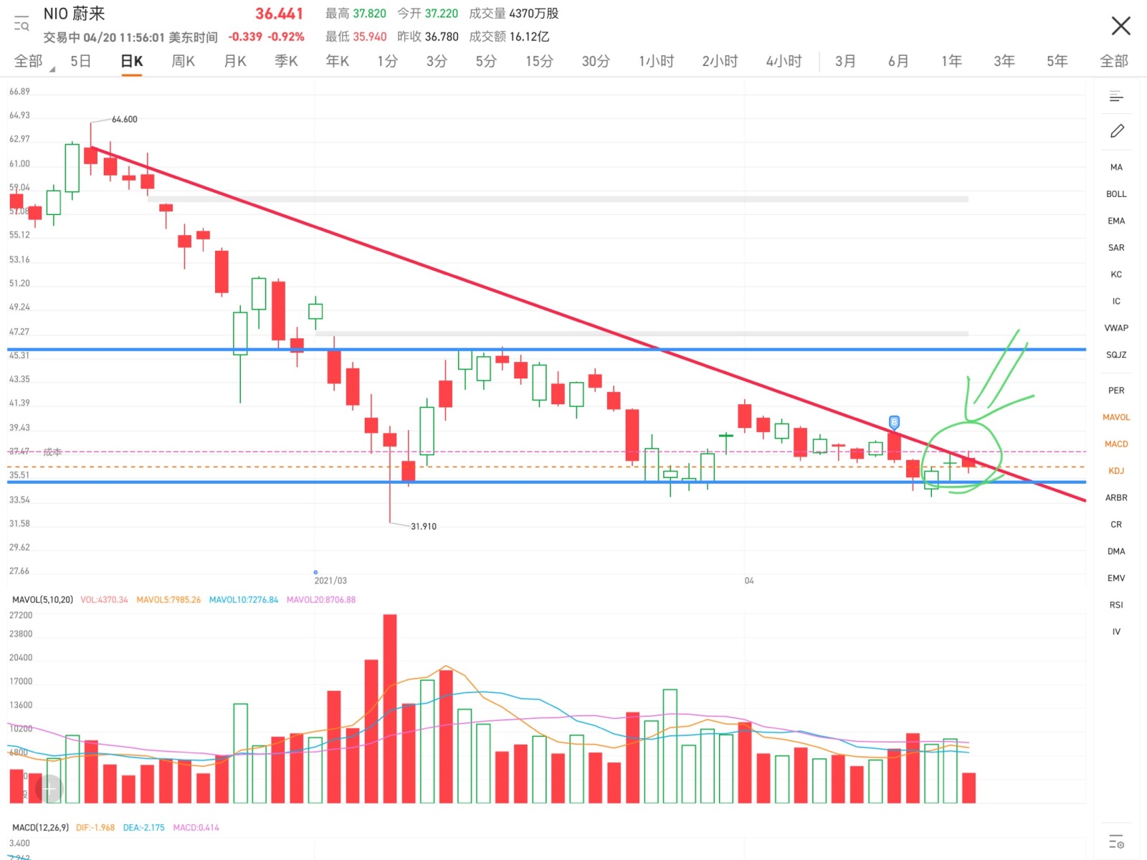Toggle the MA indicator
Viewport: 1147px width, 860px height.
click(x=1116, y=167)
